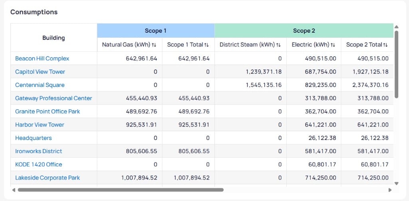This screenshot has height=201, width=409.
Task: Click Capitol View electric value 687,754.00
Action: click(321, 72)
